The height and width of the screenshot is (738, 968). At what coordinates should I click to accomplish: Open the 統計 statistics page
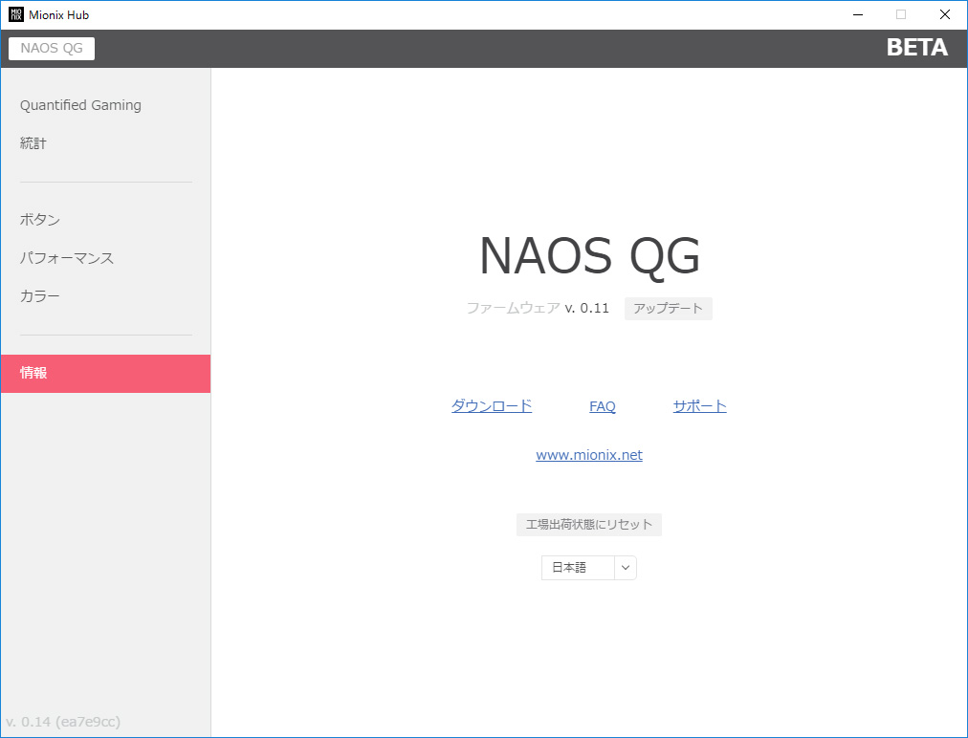pos(33,143)
